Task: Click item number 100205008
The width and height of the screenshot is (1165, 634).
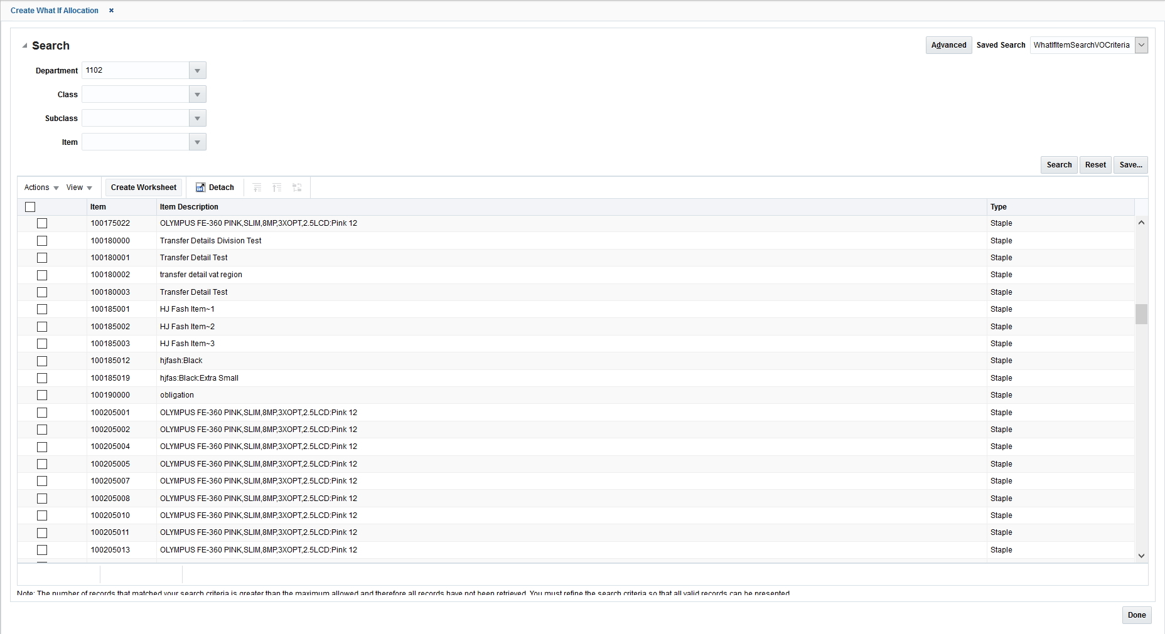Action: [110, 499]
